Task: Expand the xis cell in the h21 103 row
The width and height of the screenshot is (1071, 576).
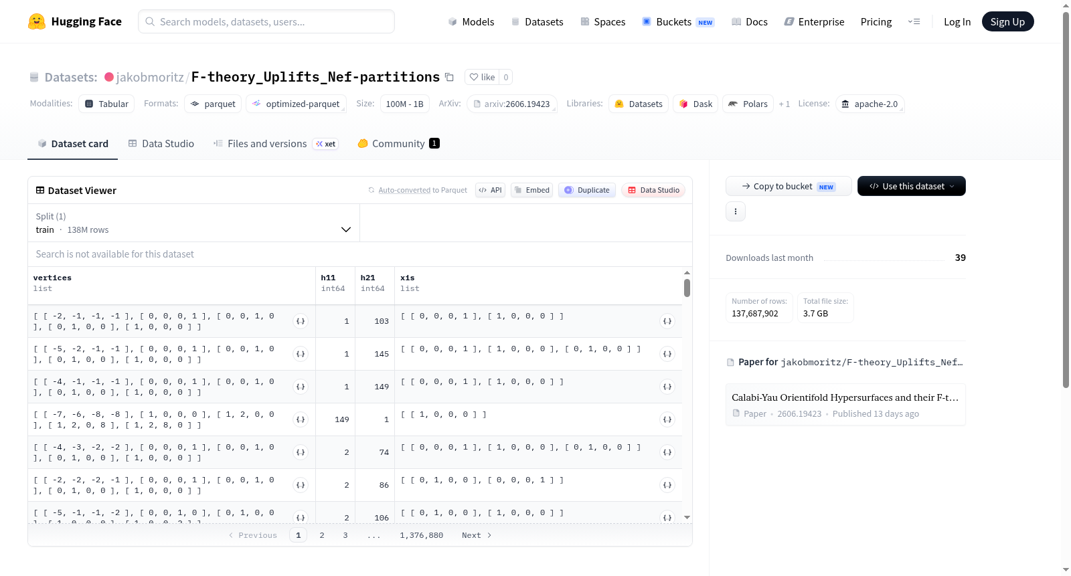Action: [x=667, y=321]
